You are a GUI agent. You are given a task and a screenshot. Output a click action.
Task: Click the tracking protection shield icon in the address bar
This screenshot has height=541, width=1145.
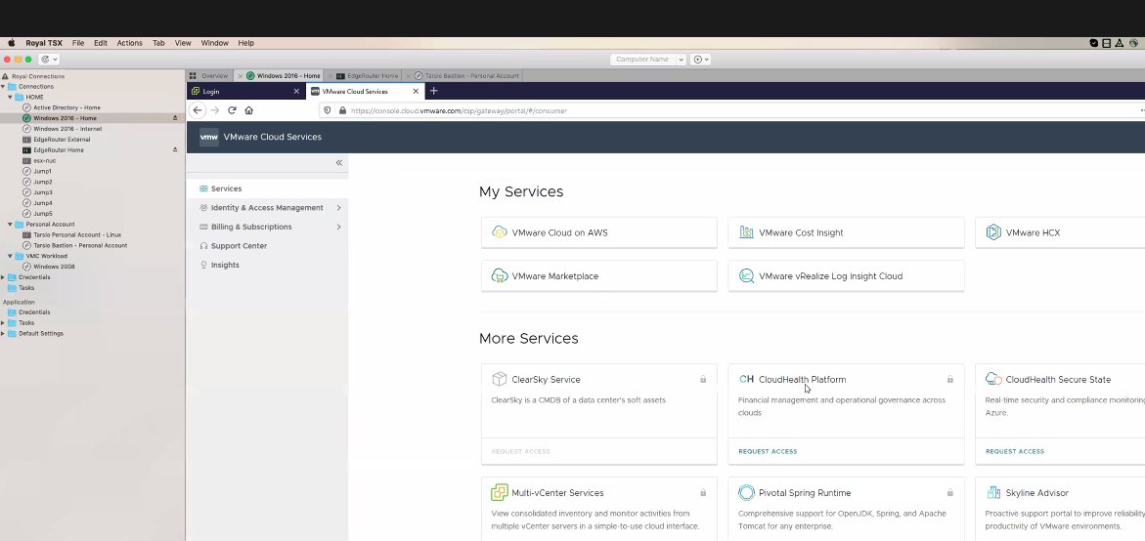click(x=328, y=110)
